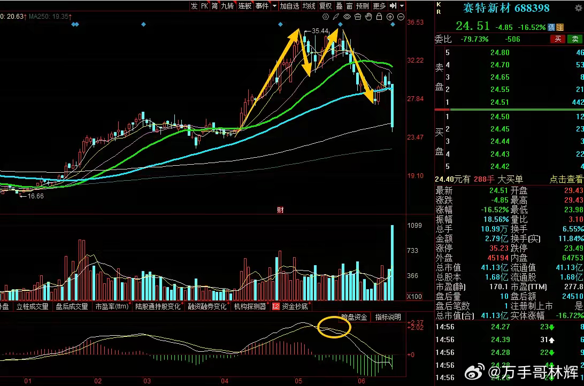Viewport: 584px width, 386px height.
Task: Click MA250: 19.35 indicator label
Action: (x=50, y=17)
